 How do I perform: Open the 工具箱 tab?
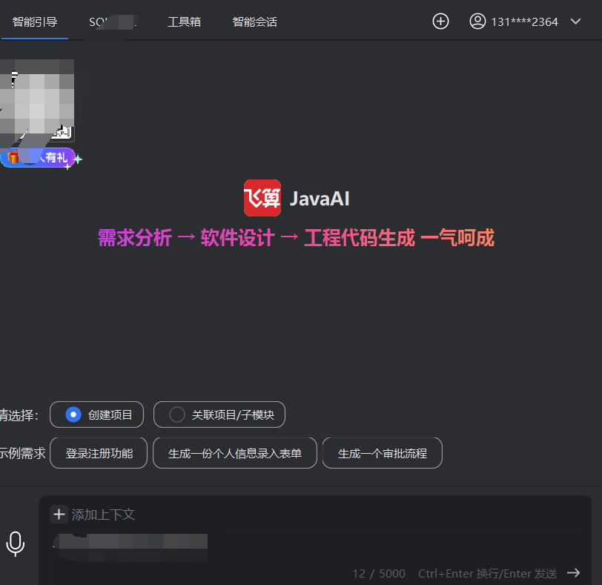pos(185,22)
